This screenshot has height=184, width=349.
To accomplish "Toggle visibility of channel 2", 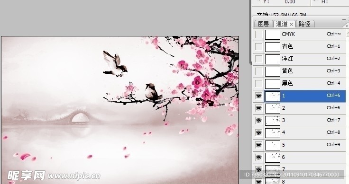I will 258,108.
